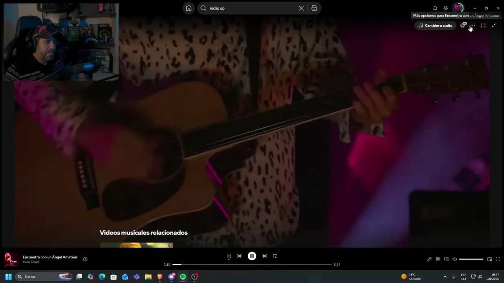Open Microsoft Store from taskbar
Image resolution: width=504 pixels, height=283 pixels.
pos(114,277)
